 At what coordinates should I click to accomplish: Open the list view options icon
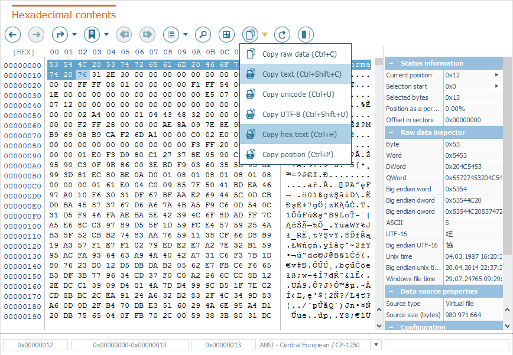tap(170, 34)
